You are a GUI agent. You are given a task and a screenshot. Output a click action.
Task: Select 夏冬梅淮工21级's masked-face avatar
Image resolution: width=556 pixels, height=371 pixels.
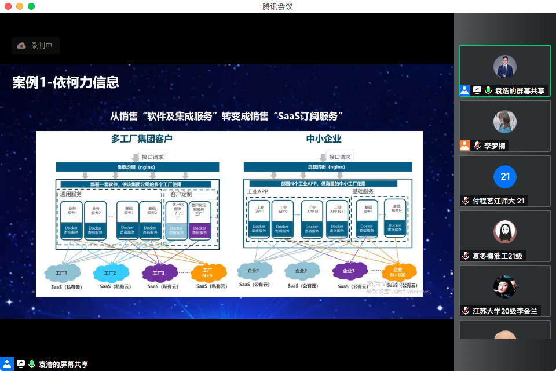pos(504,231)
